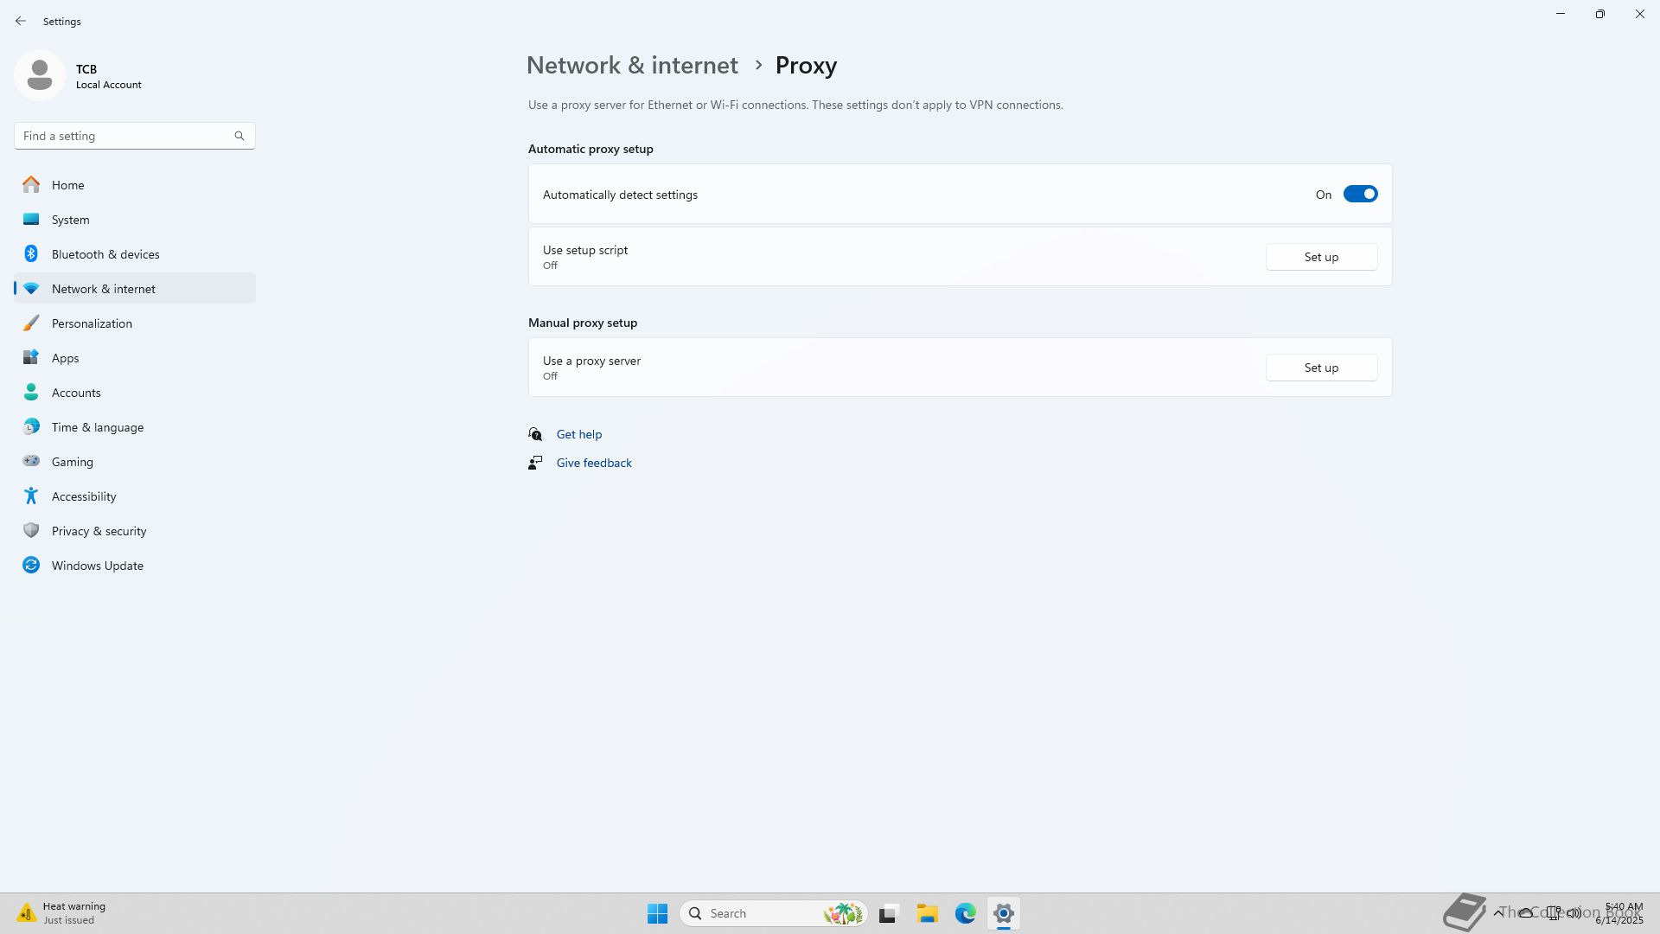Screen dimensions: 1660x934
Task: Go to the Apps settings page
Action: pyautogui.click(x=65, y=358)
